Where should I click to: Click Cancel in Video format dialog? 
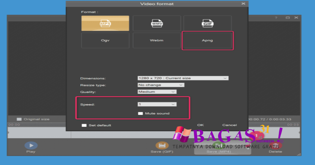pyautogui.click(x=229, y=125)
